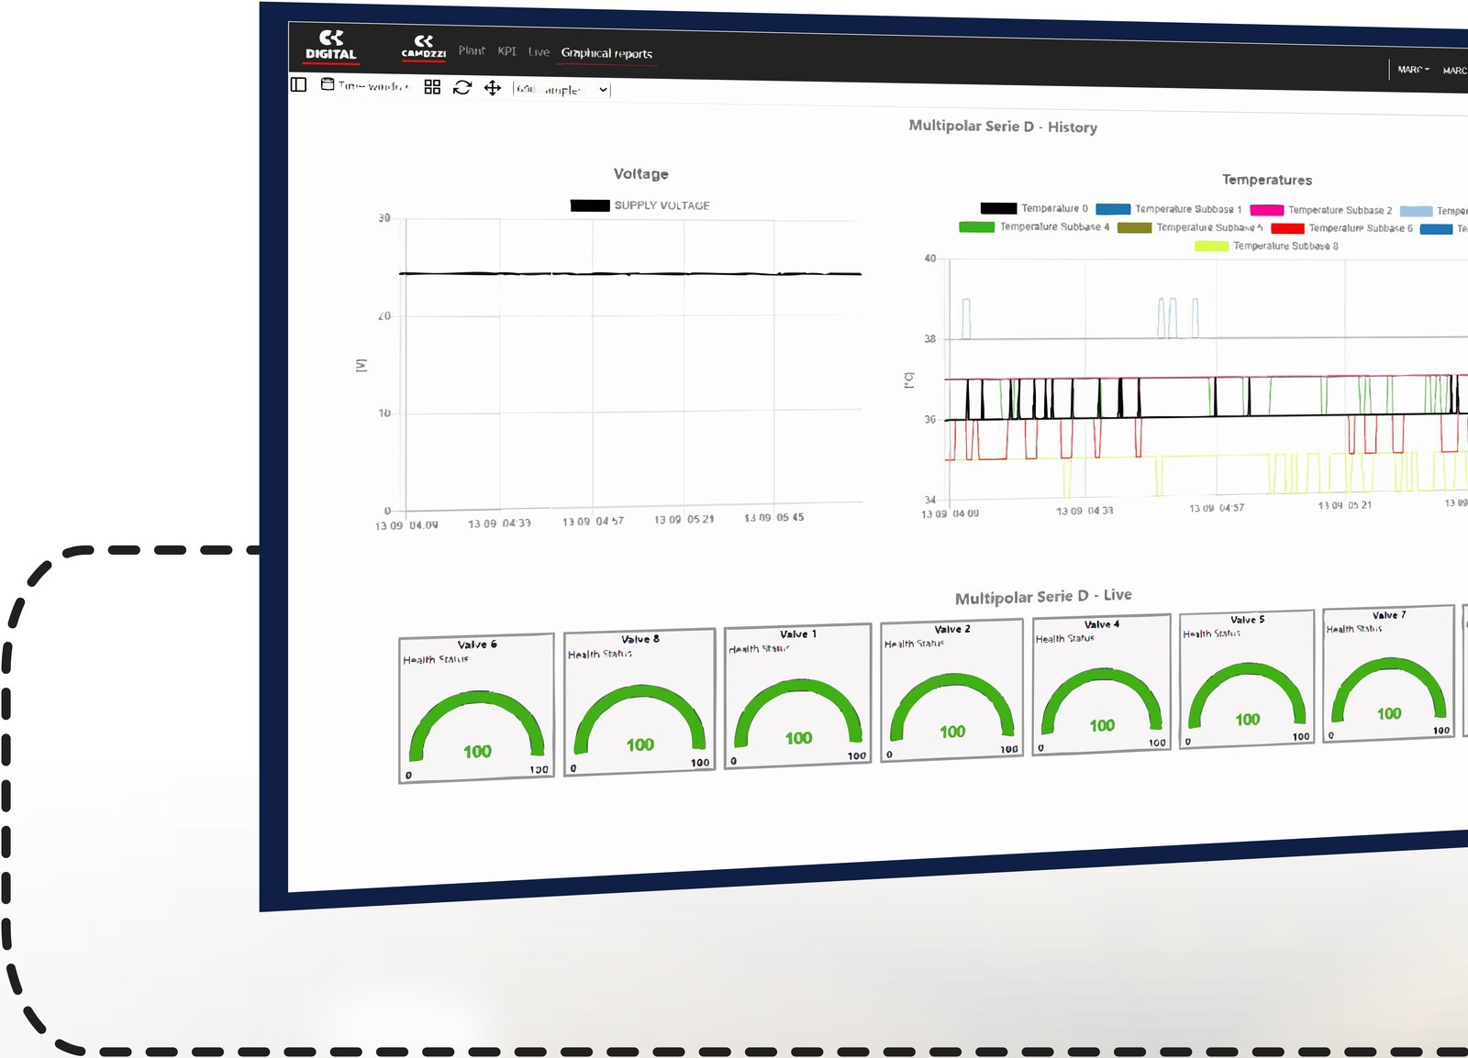Toggle SUPPLY VOLTAGE legend swatch
The image size is (1468, 1058).
590,205
